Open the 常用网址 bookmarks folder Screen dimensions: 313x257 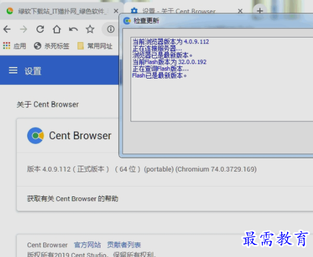pos(95,46)
